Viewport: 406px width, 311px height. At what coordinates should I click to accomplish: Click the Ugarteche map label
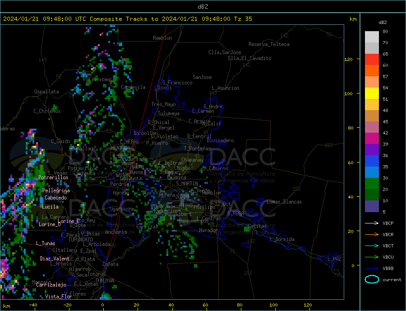(x=122, y=209)
